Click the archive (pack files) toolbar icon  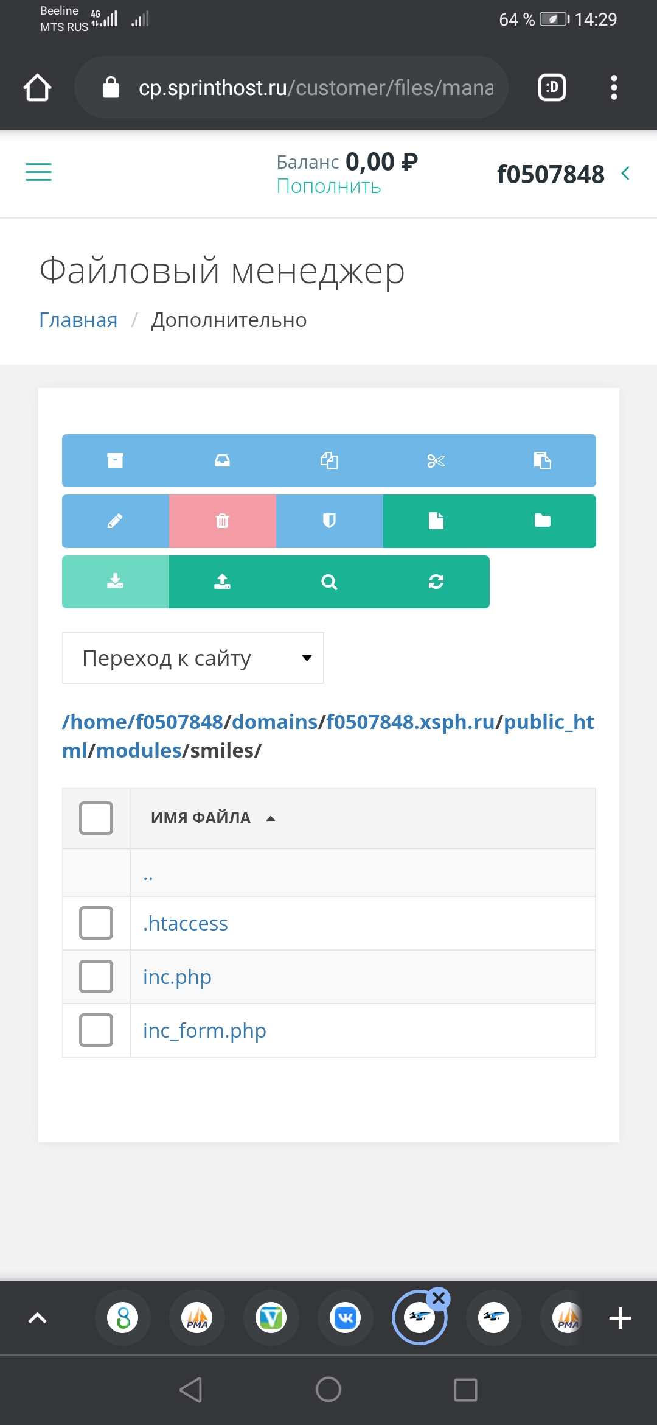(x=115, y=460)
